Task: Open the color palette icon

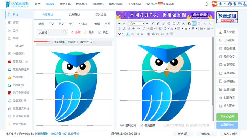Action: point(158,34)
